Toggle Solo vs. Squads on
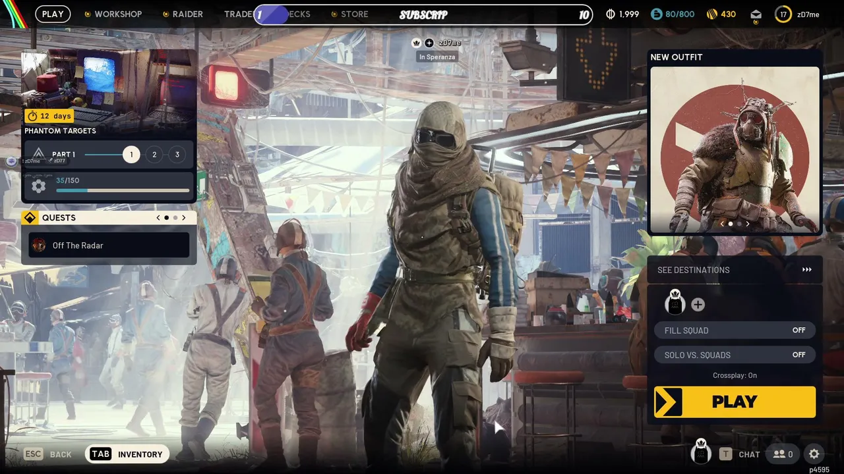 click(735, 355)
